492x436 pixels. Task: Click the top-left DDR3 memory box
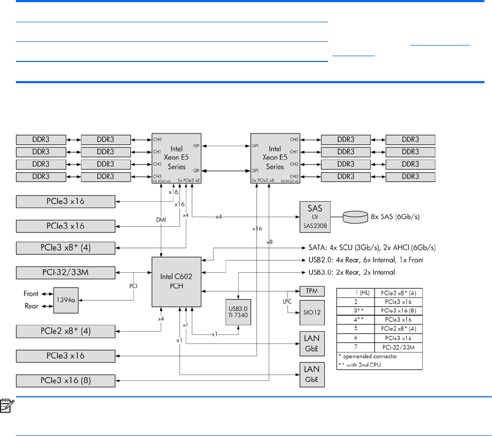click(x=41, y=140)
